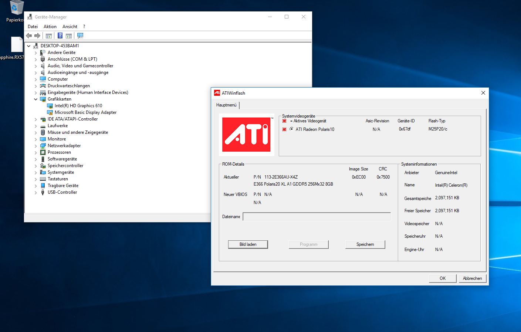Expand the Systemgeräte category
Screen dimensions: 521x332
coord(36,173)
